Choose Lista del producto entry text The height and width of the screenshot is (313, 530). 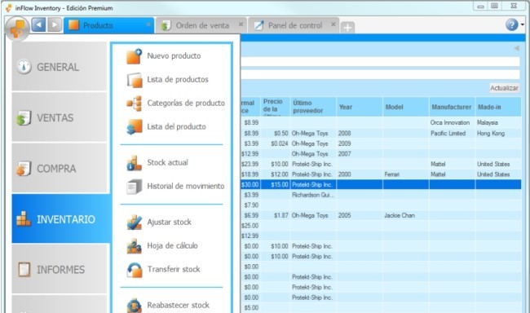click(x=176, y=126)
